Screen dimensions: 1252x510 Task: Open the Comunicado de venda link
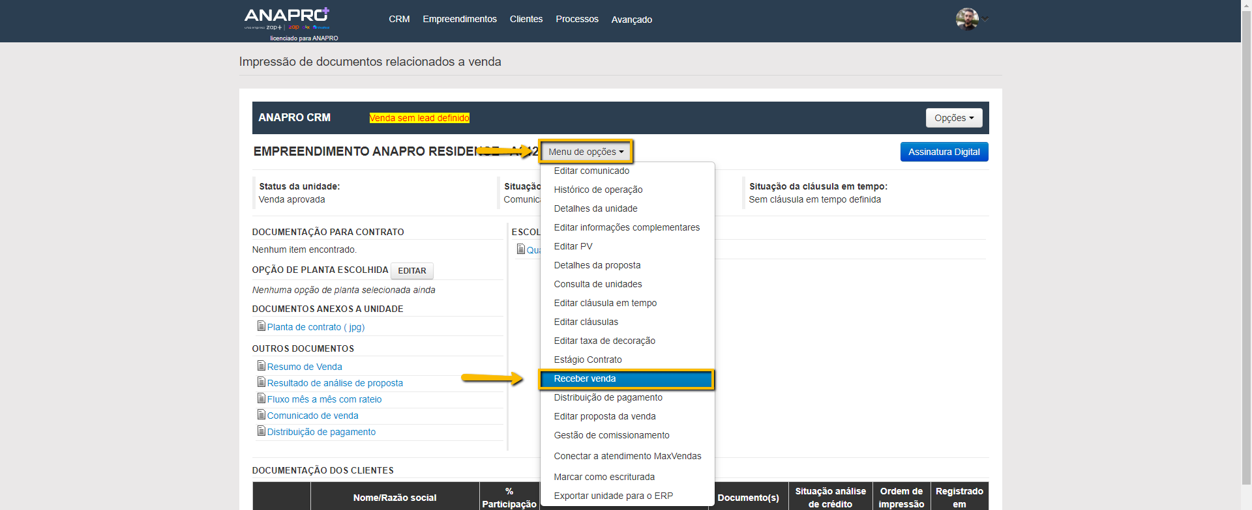(312, 416)
